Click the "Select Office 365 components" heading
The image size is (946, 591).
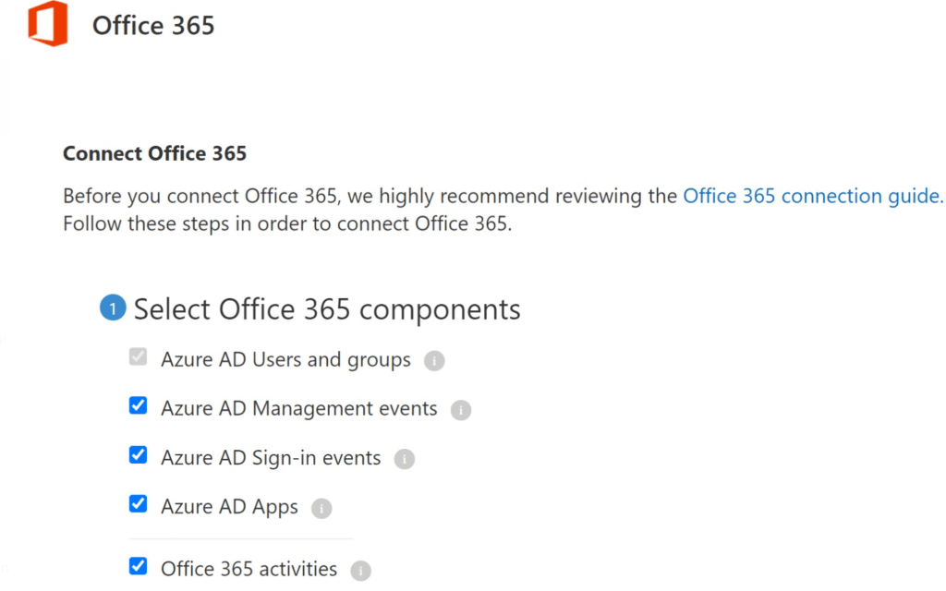[327, 309]
